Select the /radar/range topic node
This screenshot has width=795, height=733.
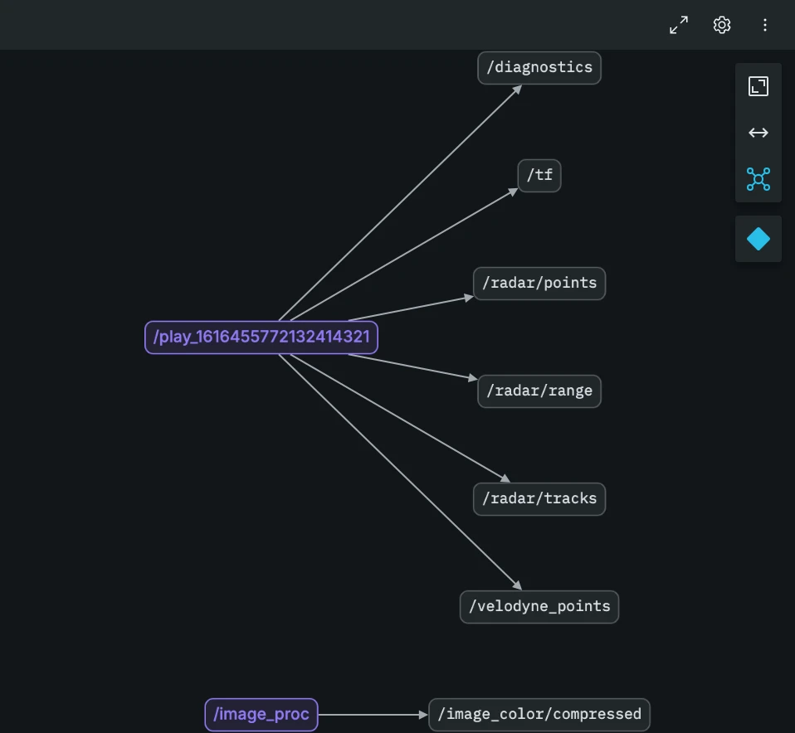tap(539, 391)
